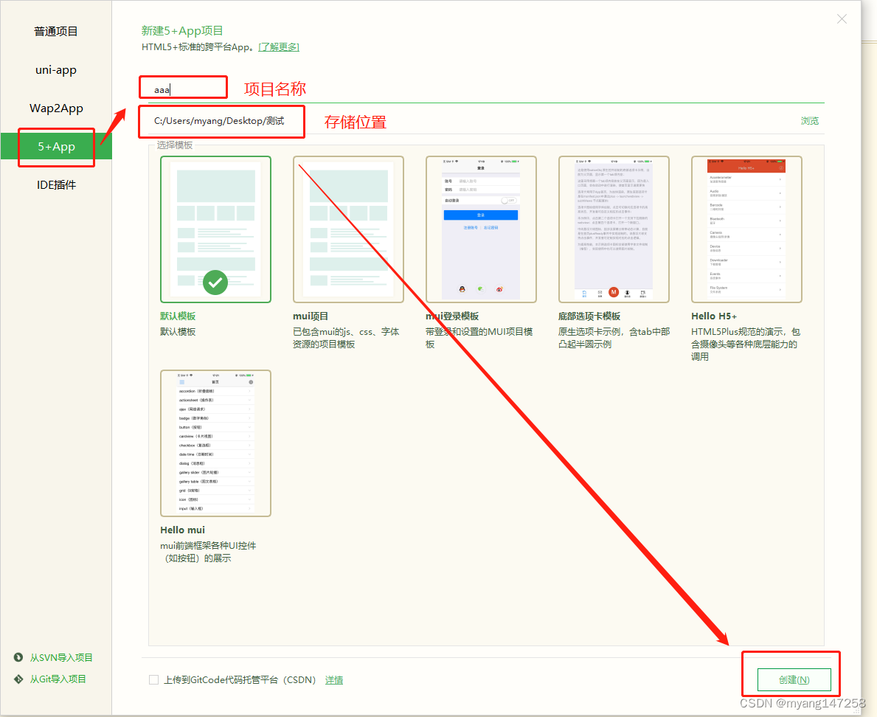
Task: Click the SVN import icon
Action: pos(18,657)
